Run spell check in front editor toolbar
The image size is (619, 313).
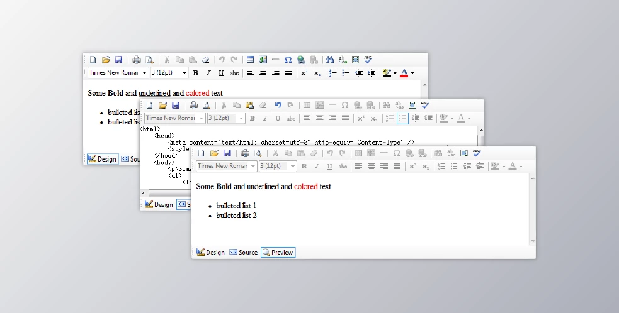pyautogui.click(x=477, y=153)
